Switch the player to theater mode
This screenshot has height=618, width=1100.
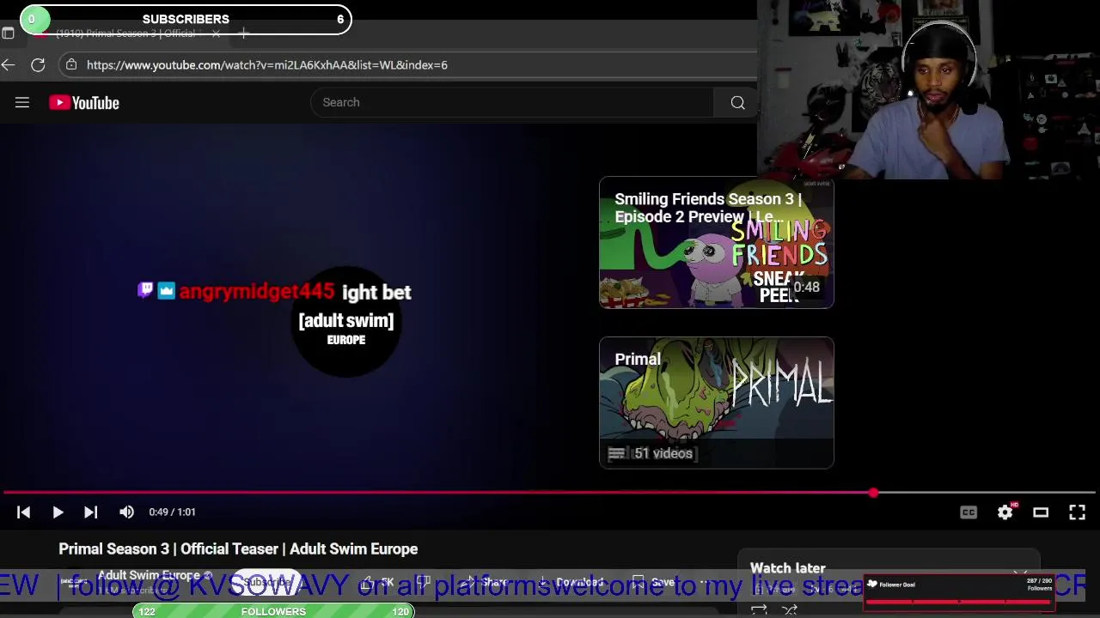(1041, 512)
